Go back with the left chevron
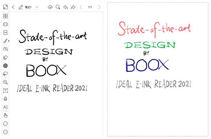This screenshot has height=139, width=211. [13, 7]
